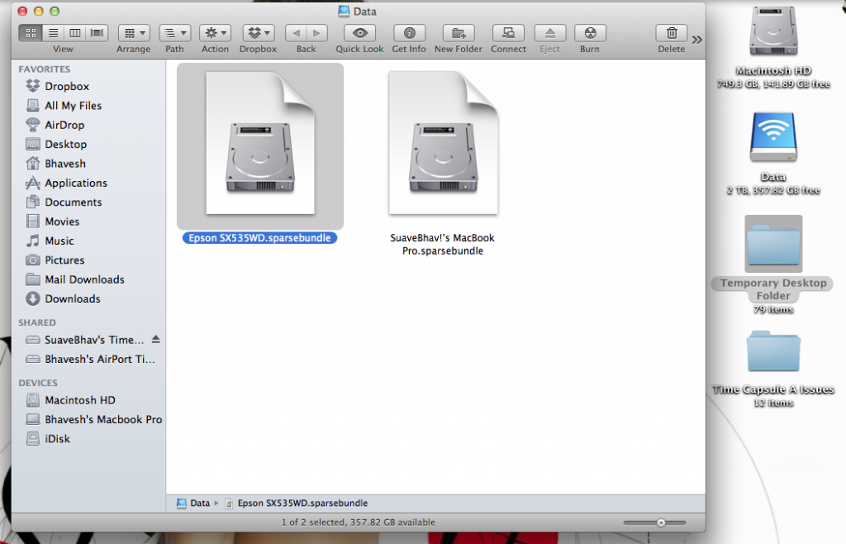Click Data in the path bar
Viewport: 846px width, 544px height.
(193, 503)
